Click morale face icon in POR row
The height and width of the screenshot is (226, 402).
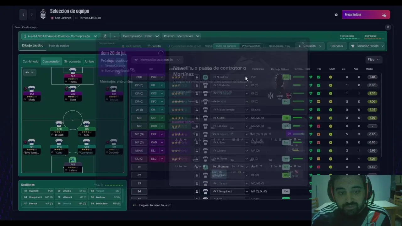[x=331, y=77]
